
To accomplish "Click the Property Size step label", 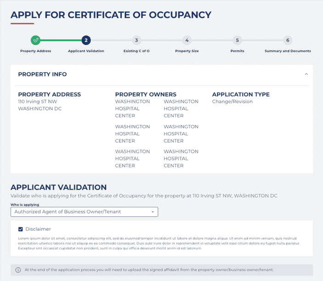I will (187, 51).
